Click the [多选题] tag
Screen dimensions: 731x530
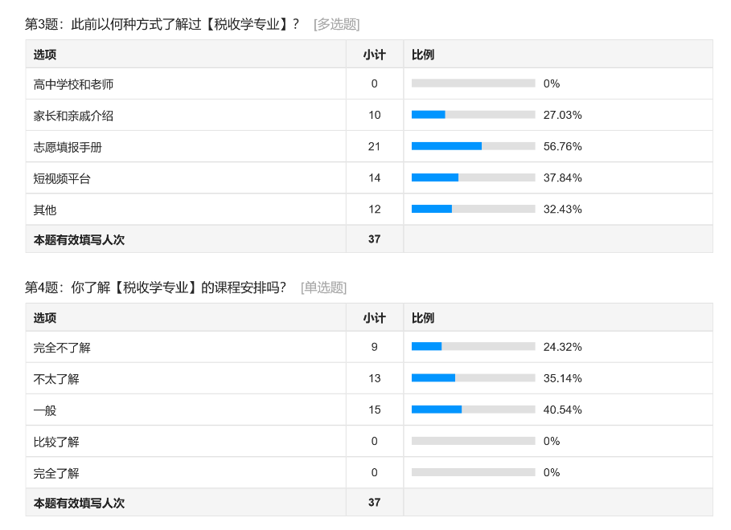tap(336, 24)
